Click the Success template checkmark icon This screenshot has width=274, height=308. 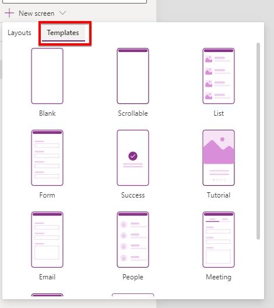click(133, 156)
